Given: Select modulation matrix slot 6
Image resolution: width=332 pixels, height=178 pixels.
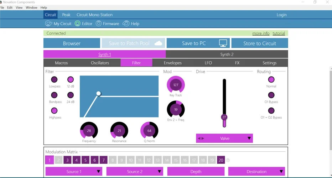Looking at the screenshot, I should [95, 160].
